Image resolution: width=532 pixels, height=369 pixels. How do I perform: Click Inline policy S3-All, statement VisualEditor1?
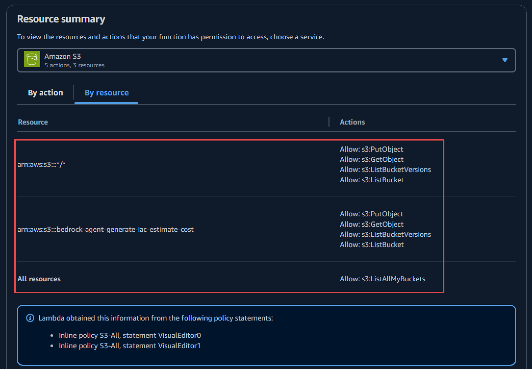pos(130,346)
